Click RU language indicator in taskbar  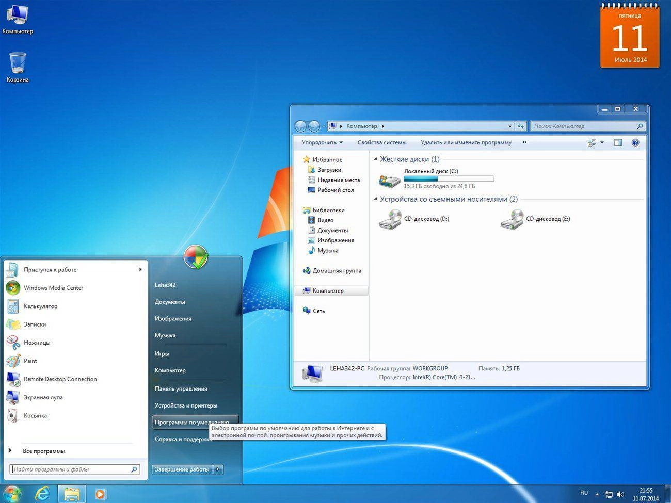[x=584, y=493]
